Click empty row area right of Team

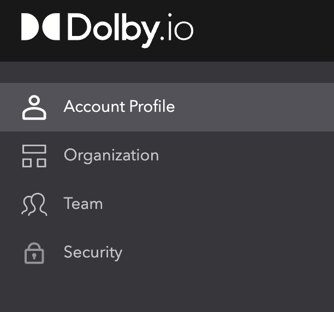[x=218, y=204]
